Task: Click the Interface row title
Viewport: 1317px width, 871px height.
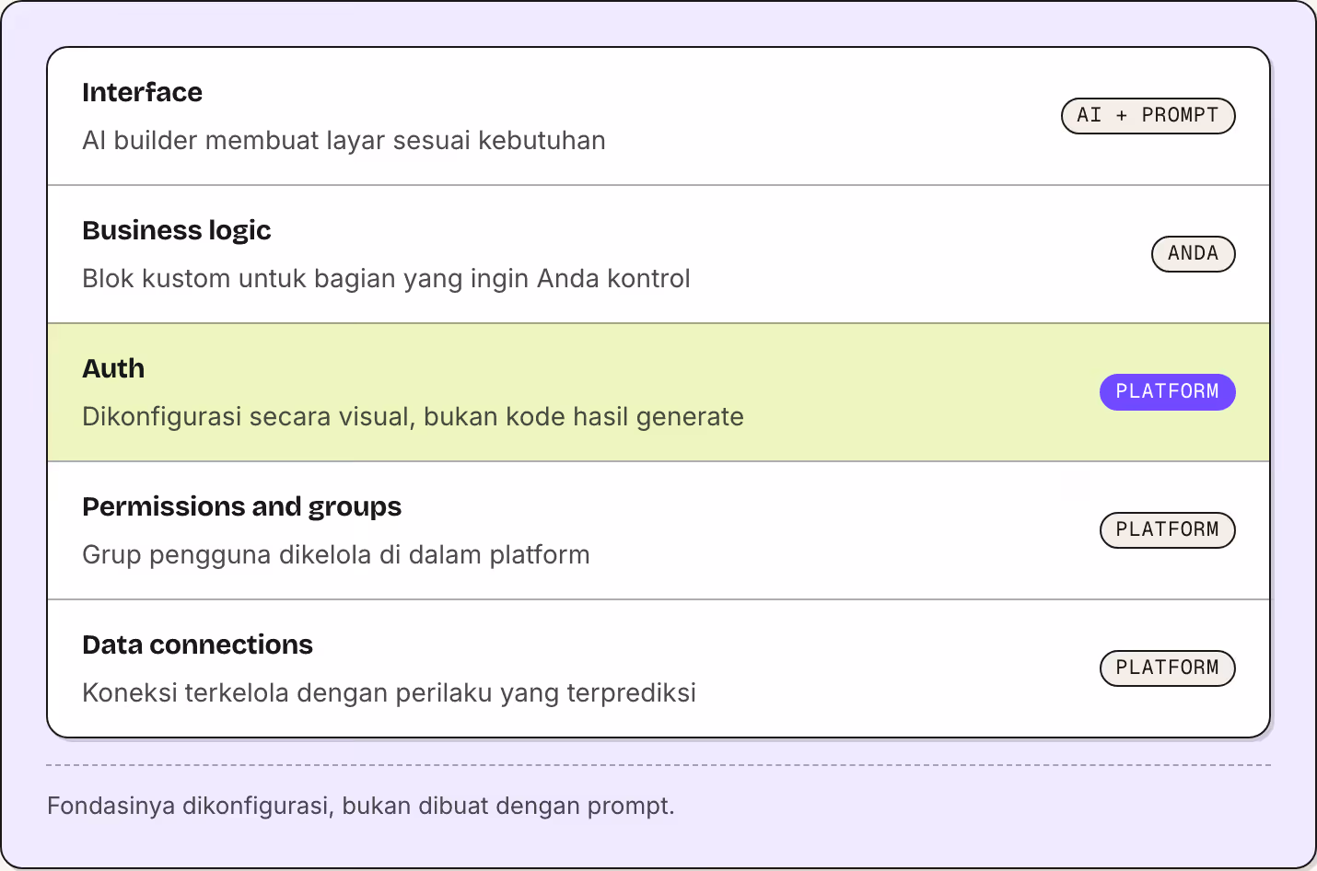Action: (142, 92)
